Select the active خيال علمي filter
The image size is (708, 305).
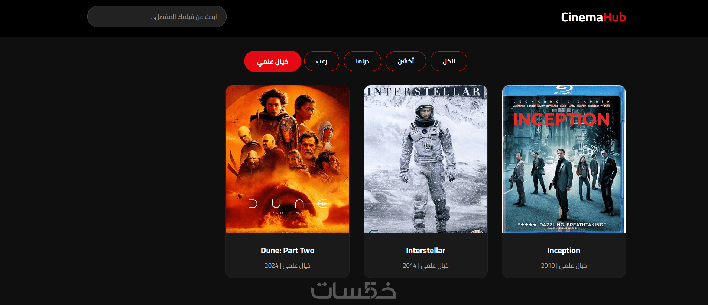[273, 61]
